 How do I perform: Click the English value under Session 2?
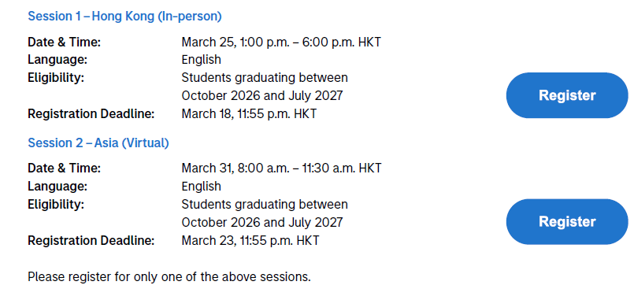click(x=202, y=187)
